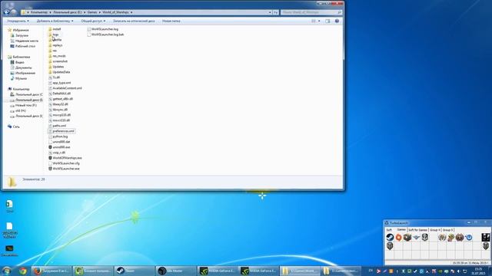
Task: Select the python.log file
Action: point(58,136)
